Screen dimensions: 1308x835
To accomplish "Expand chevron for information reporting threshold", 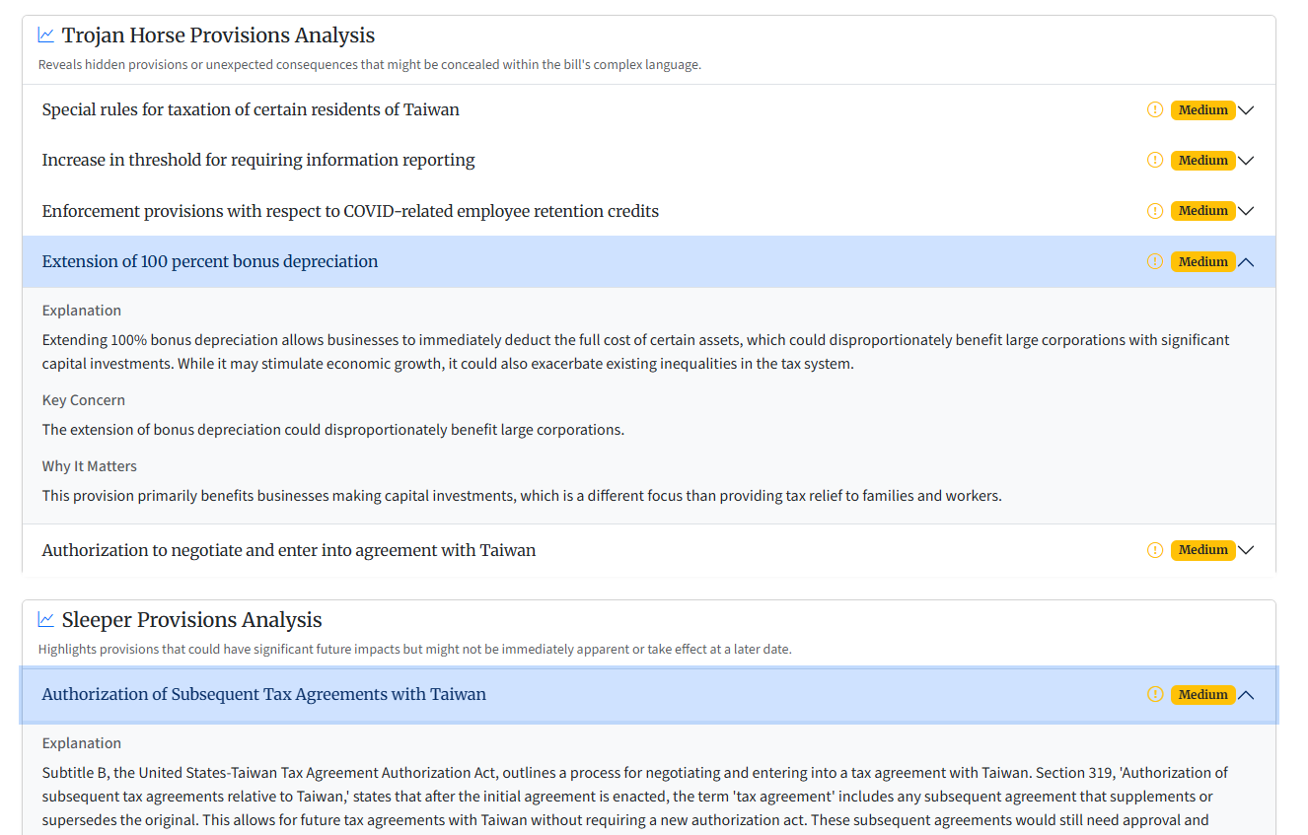I will [1246, 161].
